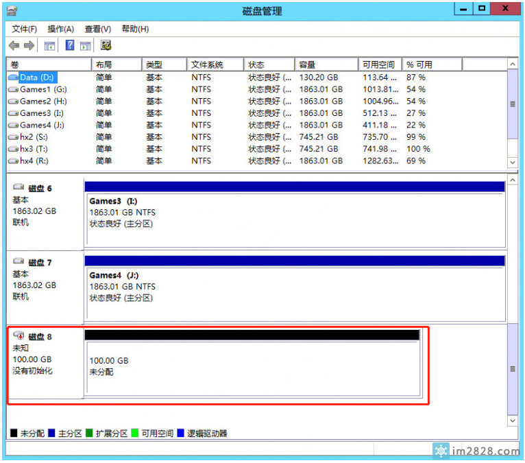525x463 pixels.
Task: Click the Forward arrow toolbar icon
Action: (x=29, y=45)
